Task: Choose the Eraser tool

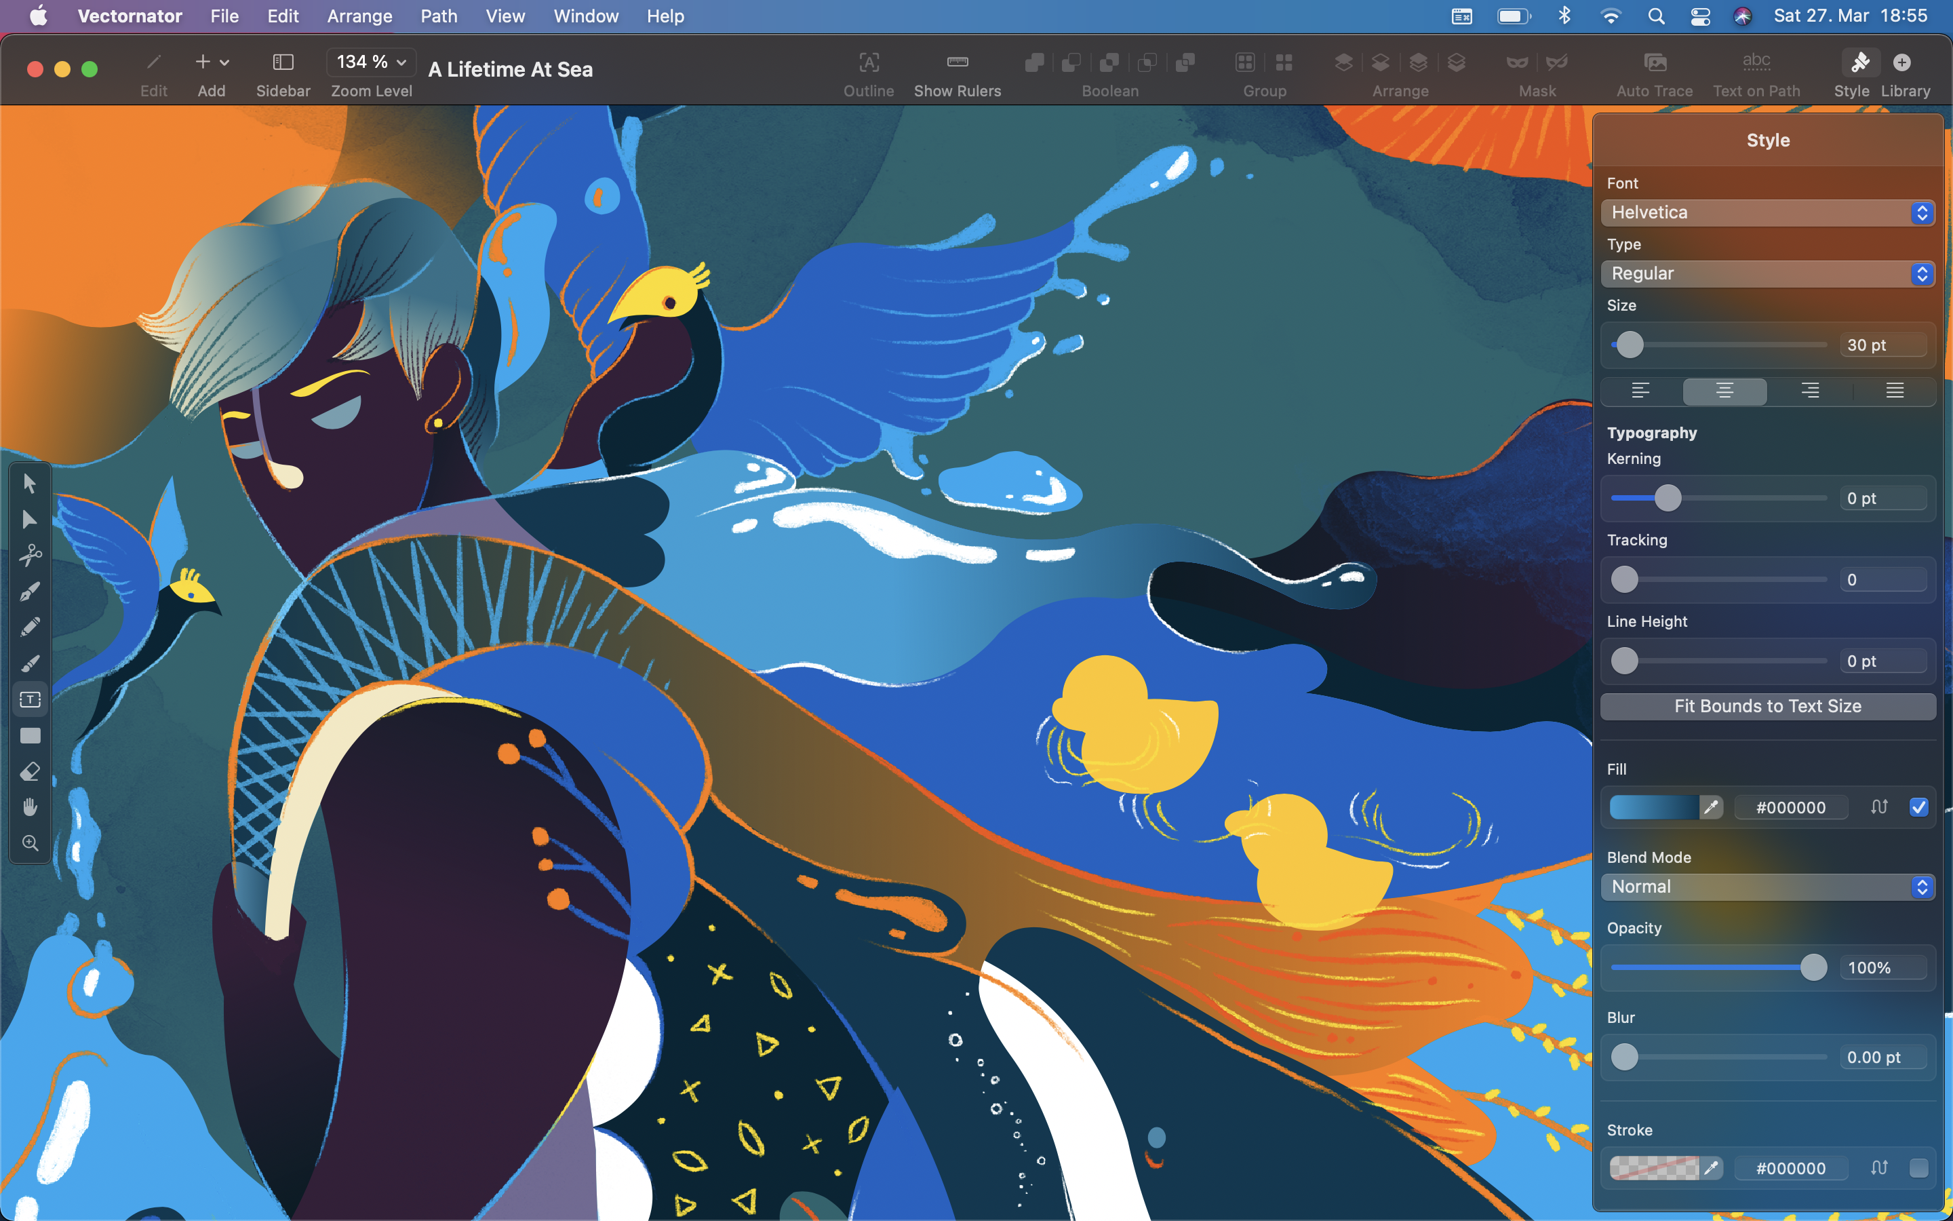Action: 30,771
